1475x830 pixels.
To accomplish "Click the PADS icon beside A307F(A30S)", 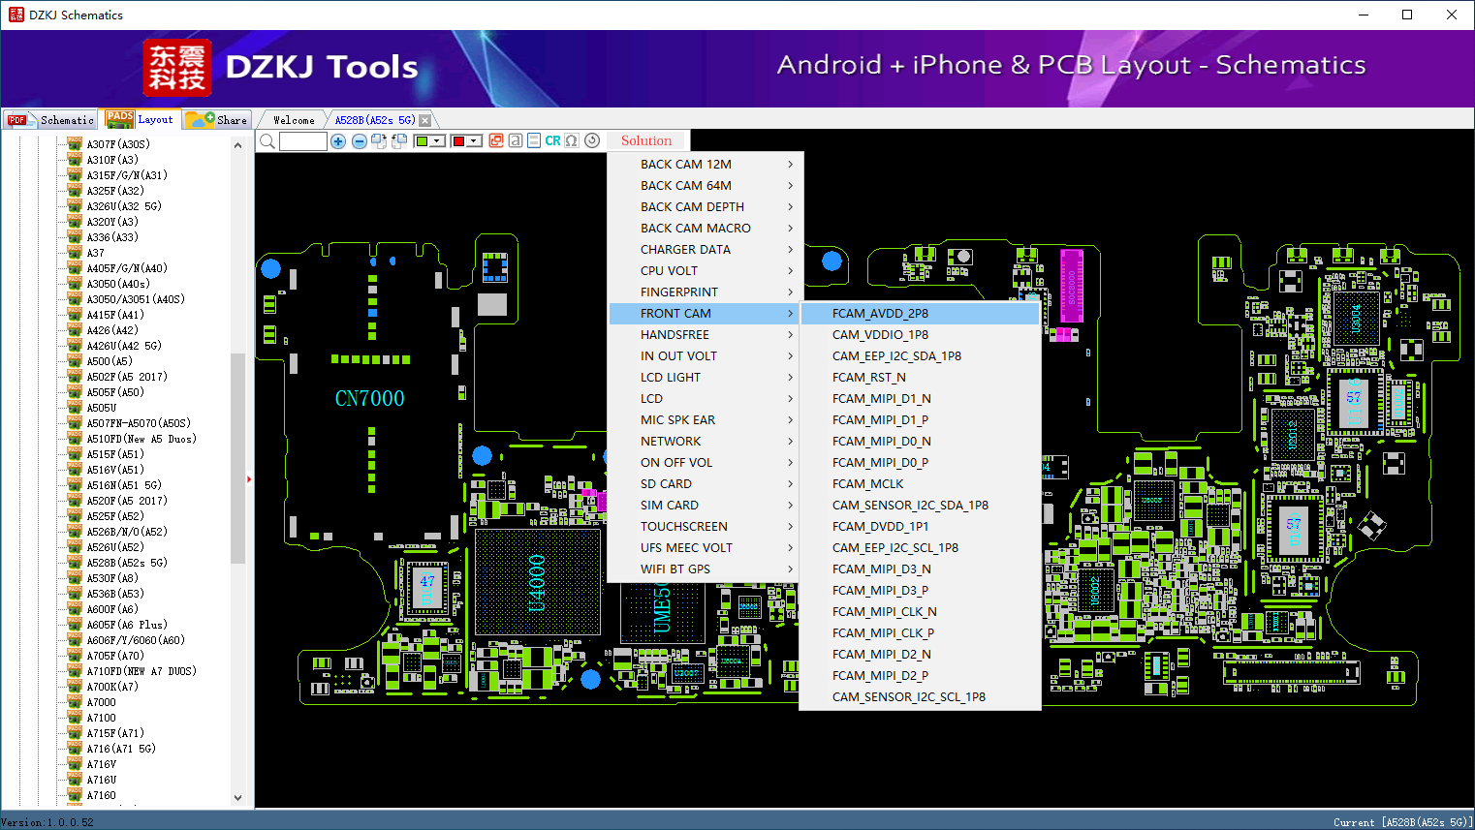I will coord(75,144).
